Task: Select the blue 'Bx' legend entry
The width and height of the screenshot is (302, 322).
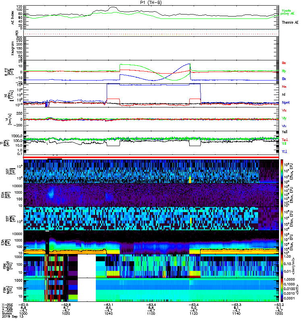Action: [284, 79]
